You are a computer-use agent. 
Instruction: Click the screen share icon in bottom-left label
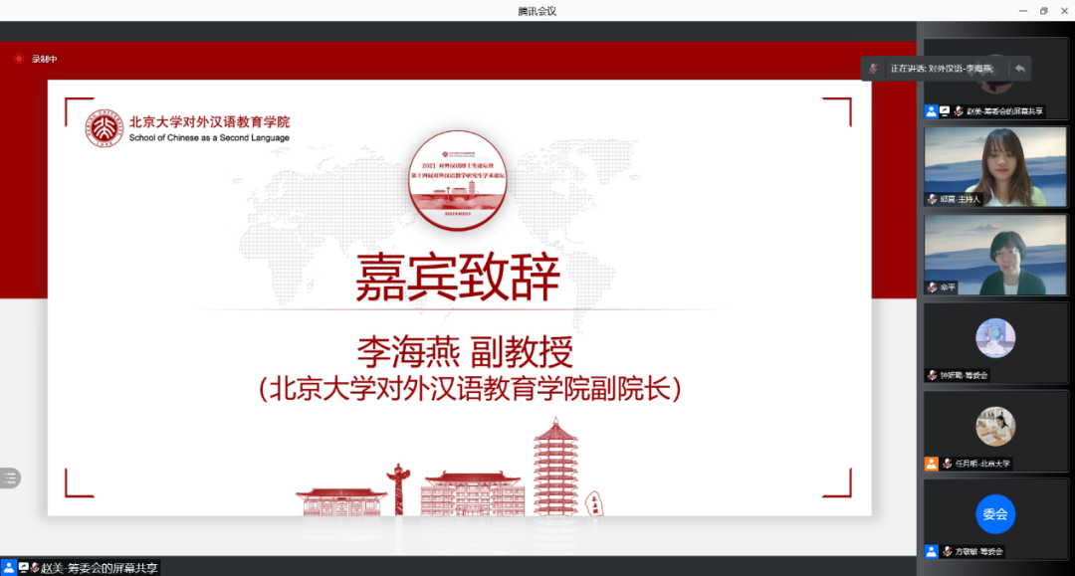(x=23, y=568)
